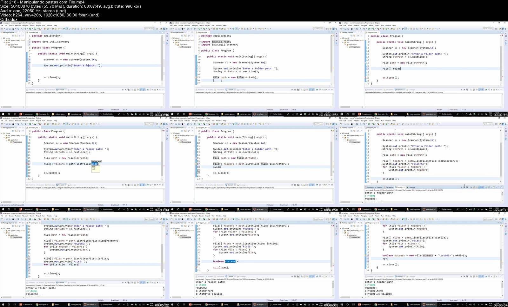This screenshot has height=307, width=508.
Task: Click the Profile Untitled taskbar item, 00:01:32 frame
Action: coord(276,114)
